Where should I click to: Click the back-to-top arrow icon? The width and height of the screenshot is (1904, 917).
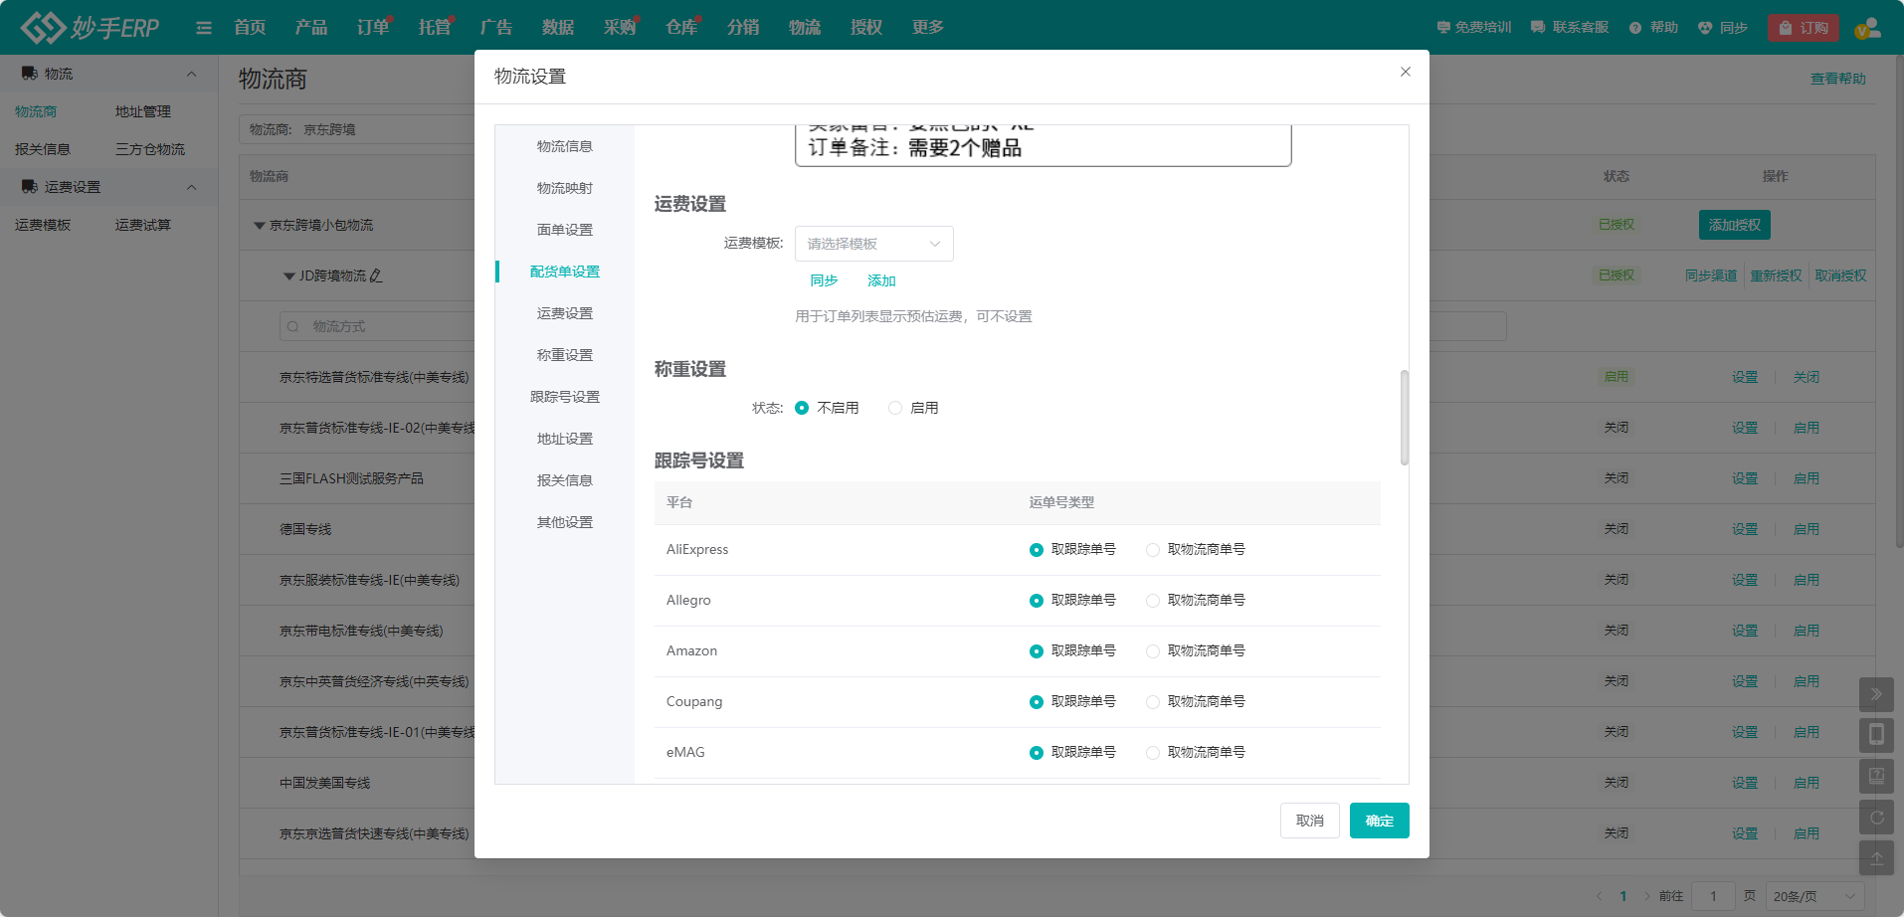coord(1876,858)
